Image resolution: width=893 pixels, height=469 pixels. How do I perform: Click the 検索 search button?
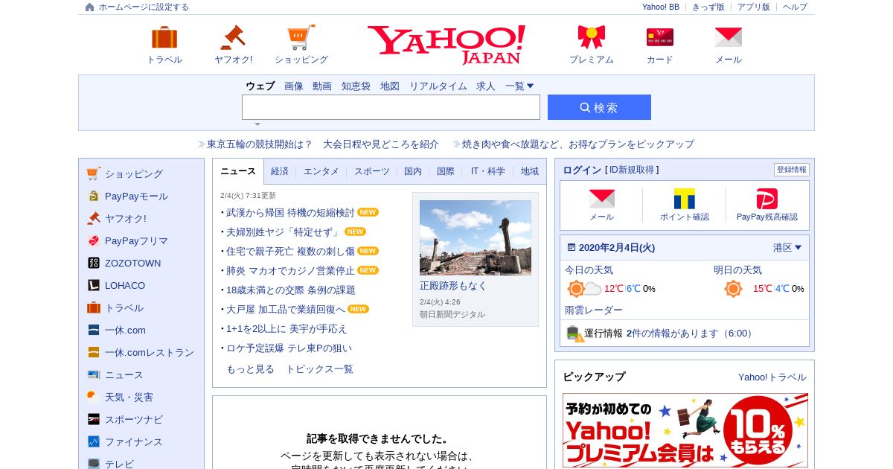(x=599, y=107)
